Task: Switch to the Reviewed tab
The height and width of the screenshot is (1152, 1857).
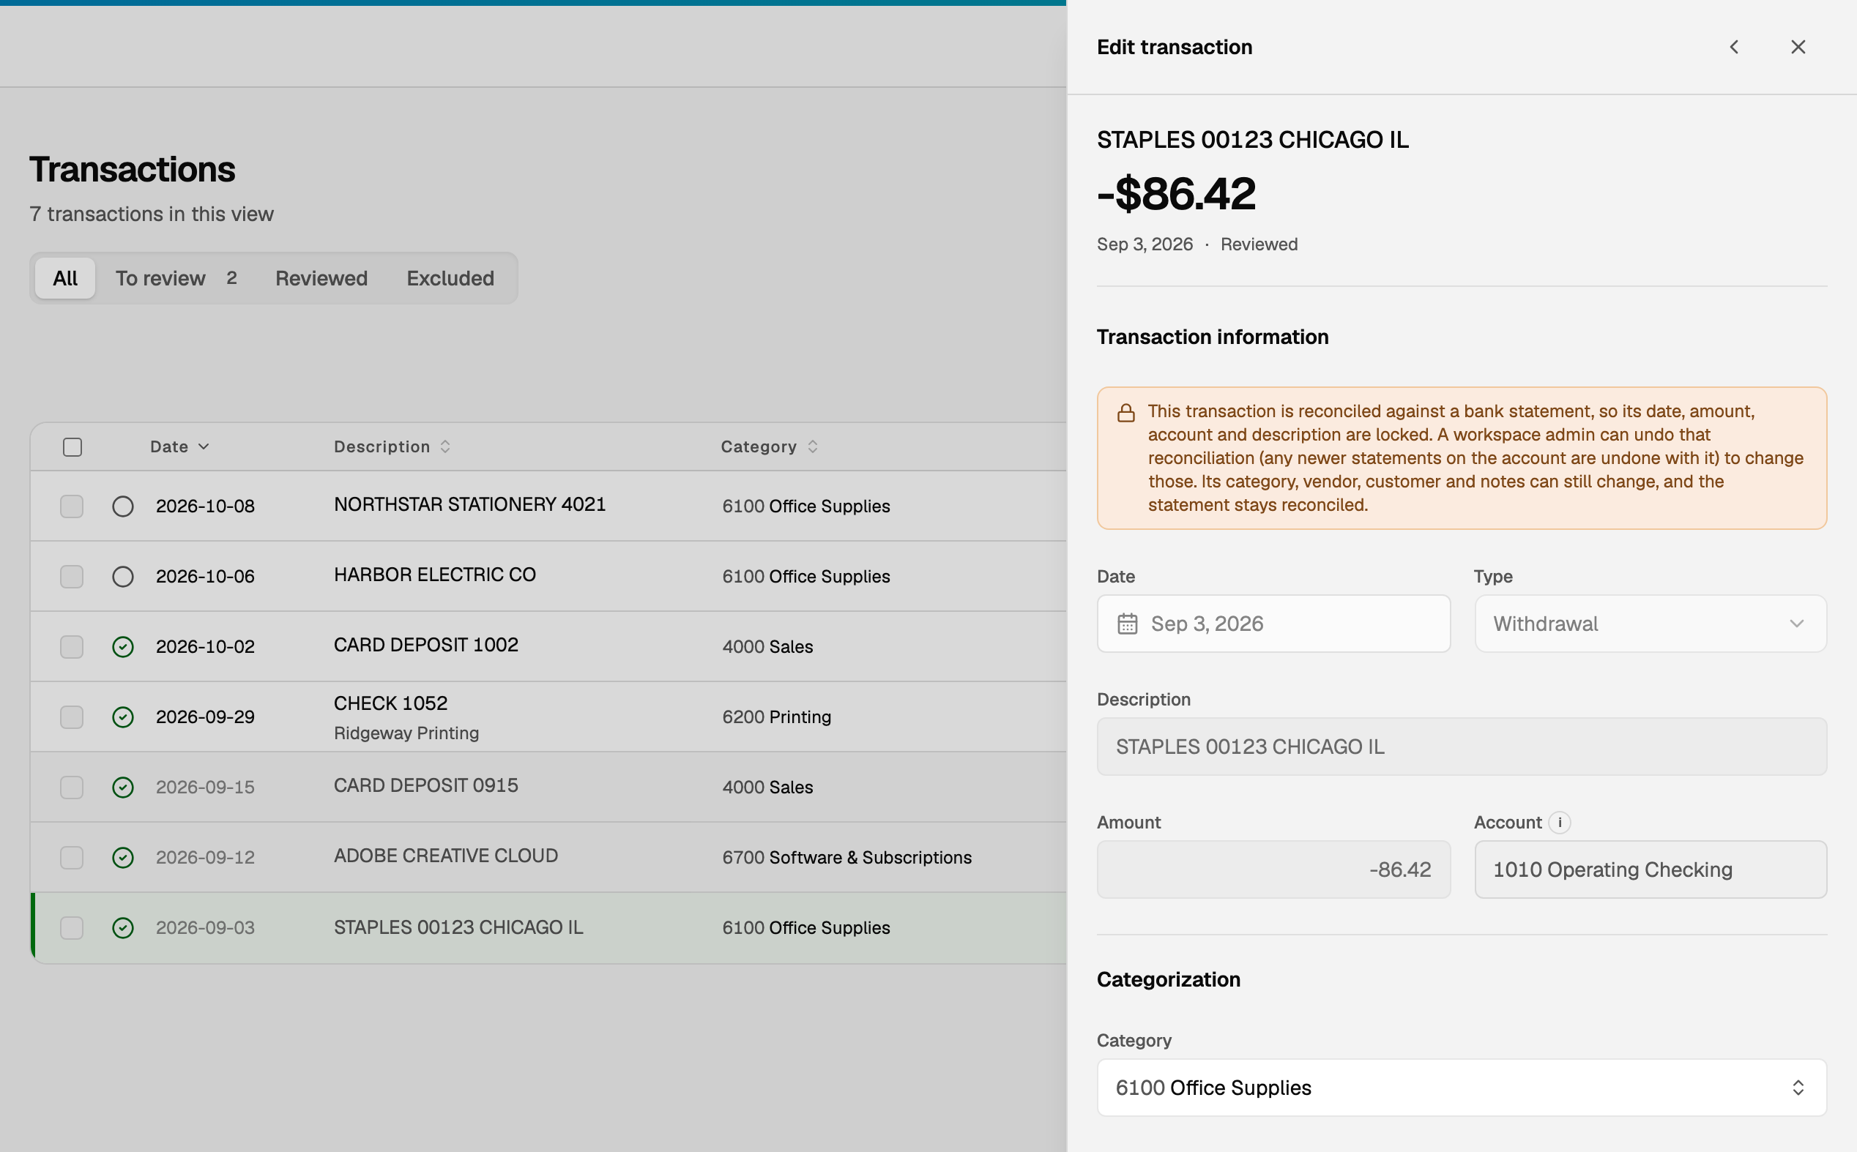Action: coord(321,278)
